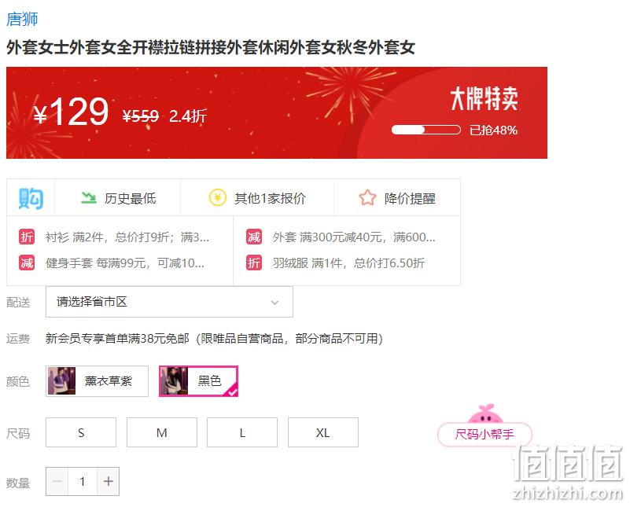Click the 折 badge next to 羽绒服
The height and width of the screenshot is (507, 630).
click(253, 263)
